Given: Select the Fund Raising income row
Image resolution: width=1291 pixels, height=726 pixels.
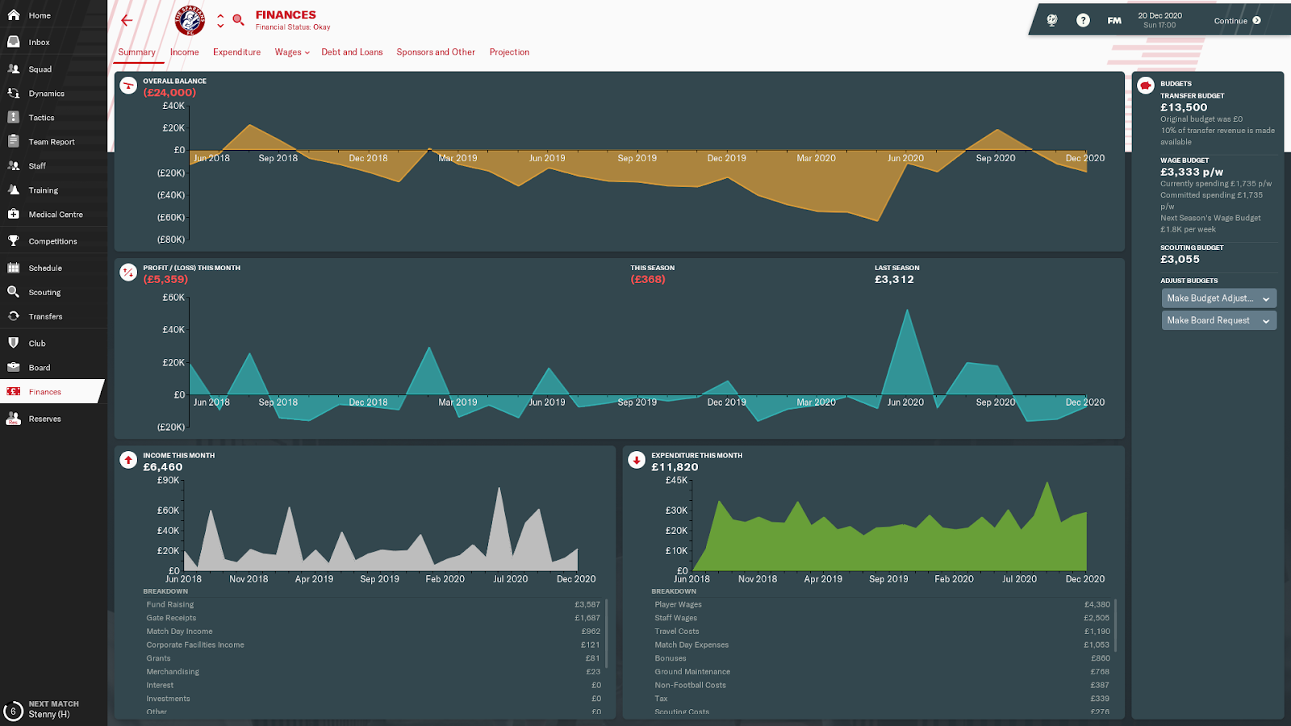Looking at the screenshot, I should coord(373,604).
